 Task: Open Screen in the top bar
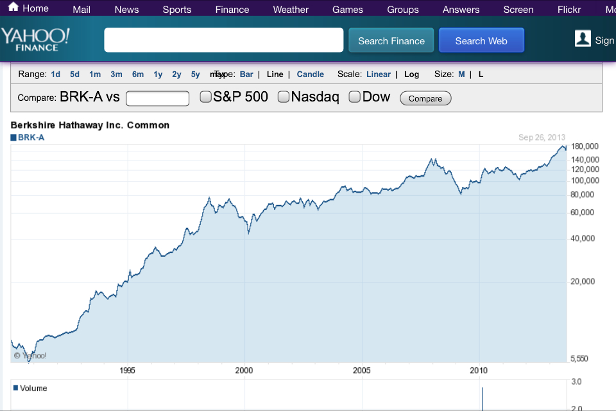[518, 10]
